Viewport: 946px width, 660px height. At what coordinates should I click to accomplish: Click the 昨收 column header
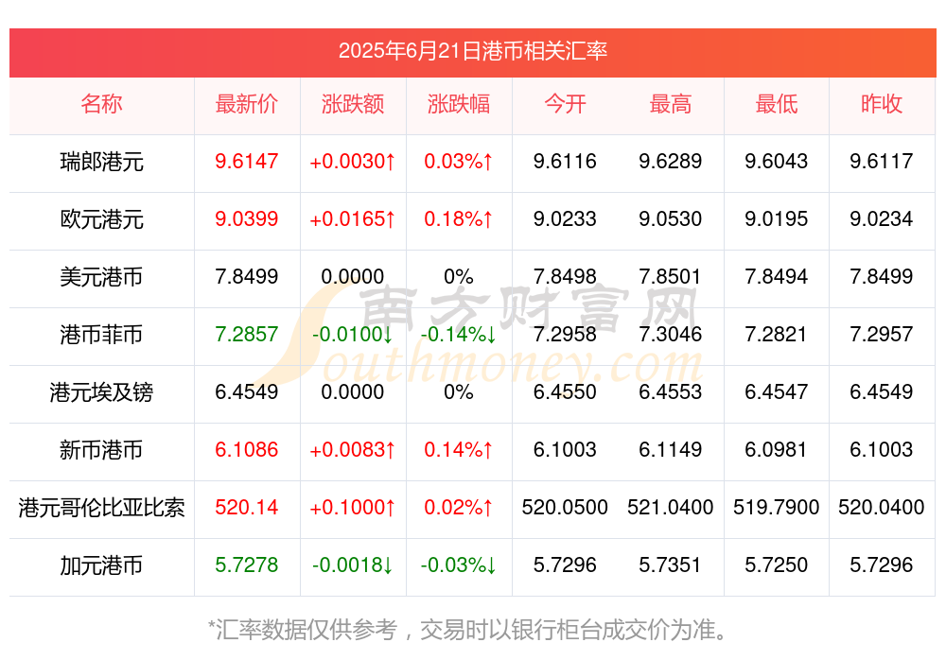coord(882,104)
